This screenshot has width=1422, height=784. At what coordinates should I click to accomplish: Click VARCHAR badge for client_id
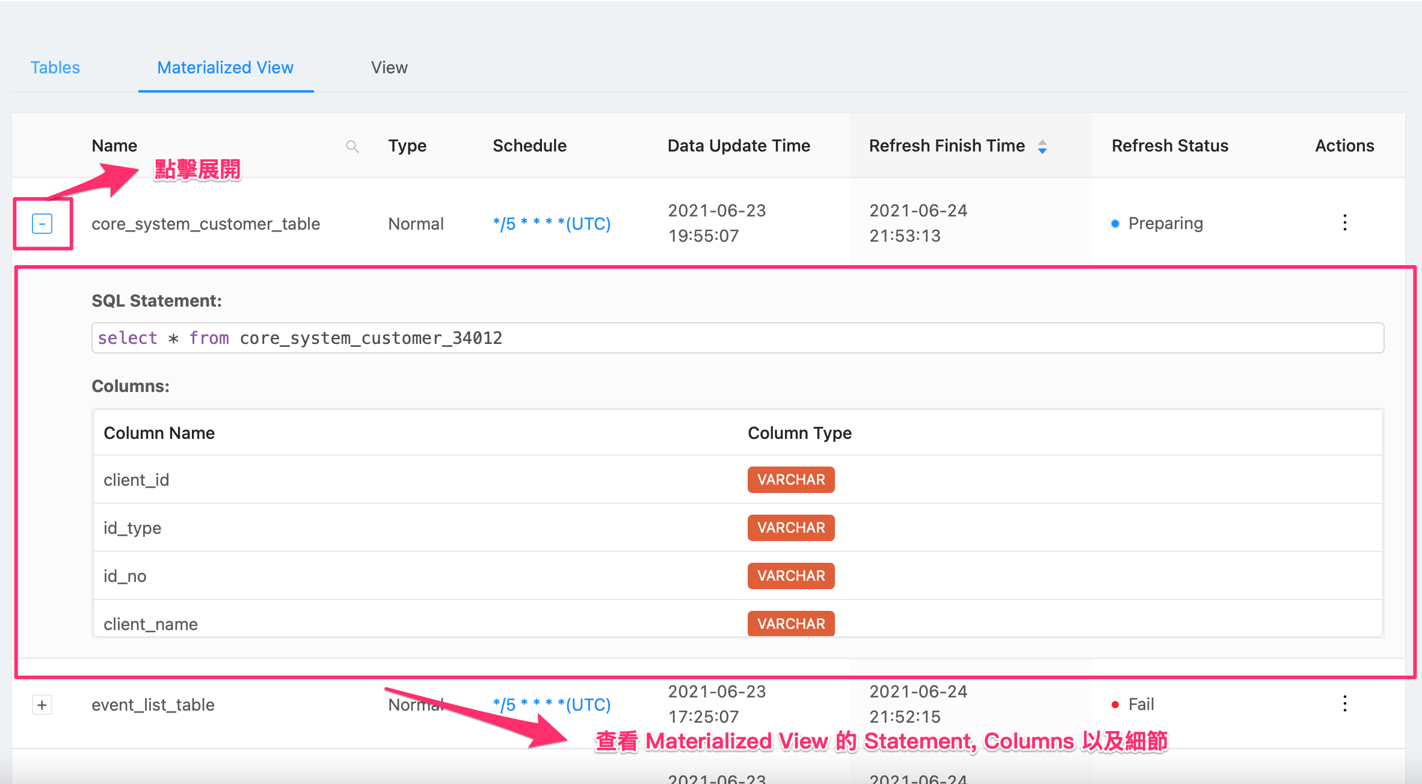click(791, 480)
